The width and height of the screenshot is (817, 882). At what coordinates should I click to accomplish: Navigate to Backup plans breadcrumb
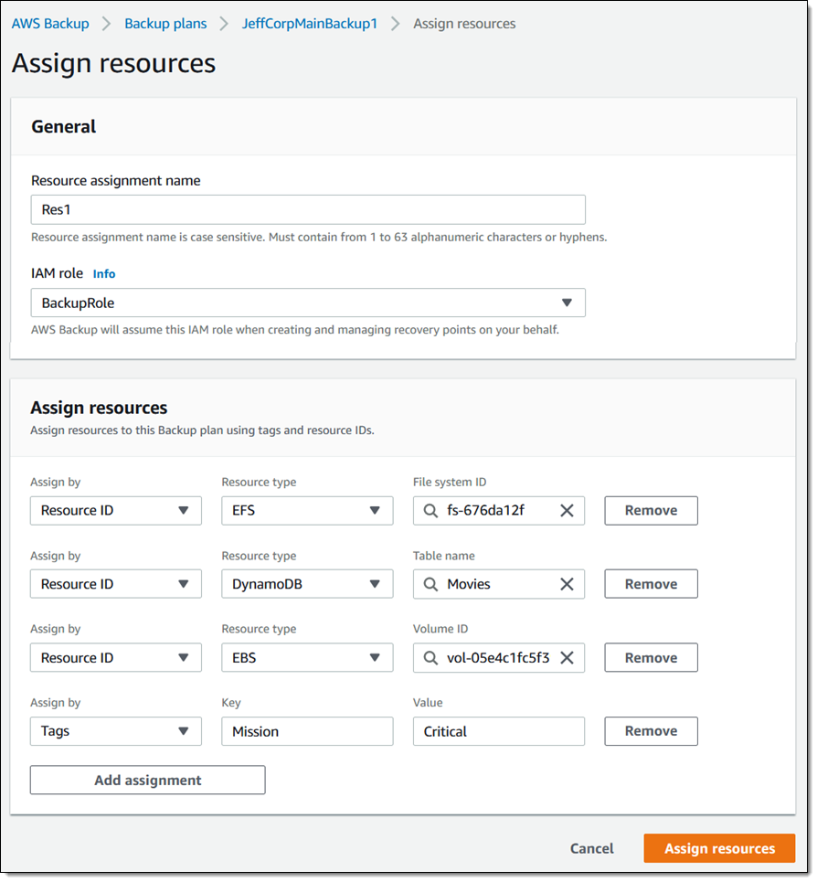coord(165,24)
